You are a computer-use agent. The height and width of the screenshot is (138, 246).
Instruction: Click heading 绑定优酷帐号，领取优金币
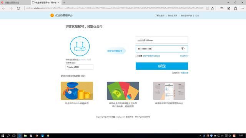point(84,26)
